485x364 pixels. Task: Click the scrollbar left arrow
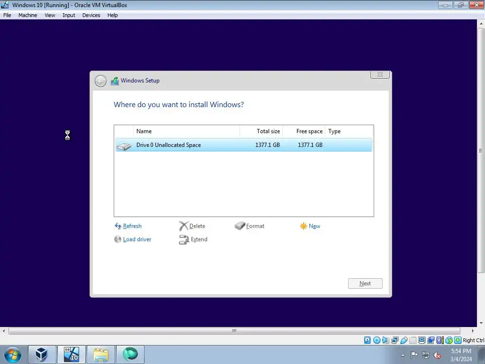point(4,331)
